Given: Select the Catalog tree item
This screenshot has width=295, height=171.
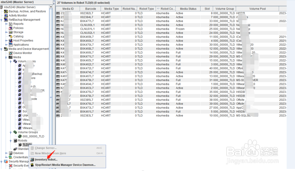Looking at the screenshot, I should tap(18, 37).
